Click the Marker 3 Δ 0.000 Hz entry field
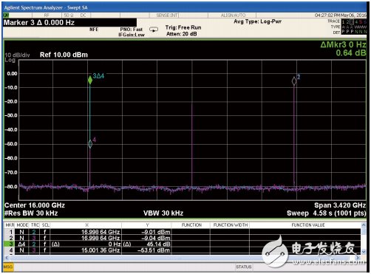This screenshot has height=274, width=371. tap(69, 23)
